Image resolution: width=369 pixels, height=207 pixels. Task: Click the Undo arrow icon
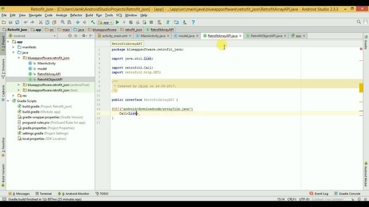25,22
